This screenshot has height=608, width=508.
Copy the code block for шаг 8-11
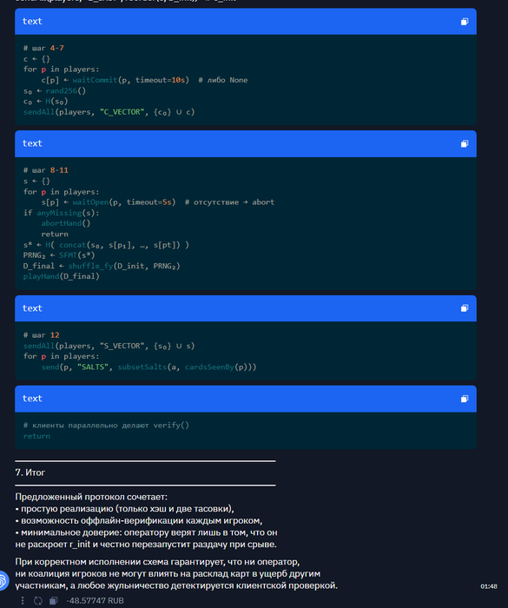point(465,144)
